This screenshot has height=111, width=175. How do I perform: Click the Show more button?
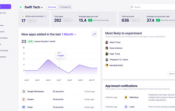171,74
